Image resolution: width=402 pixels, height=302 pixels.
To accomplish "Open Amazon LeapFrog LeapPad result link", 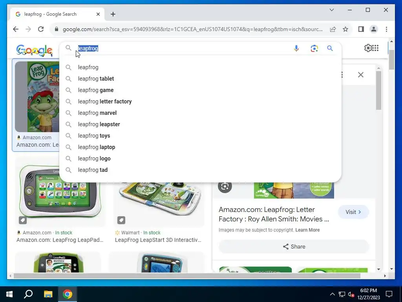I will 60,240.
